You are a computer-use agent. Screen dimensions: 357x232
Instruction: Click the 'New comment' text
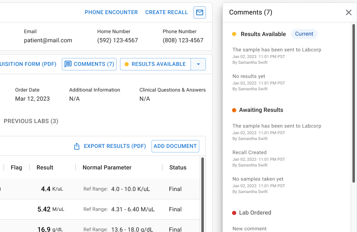249,229
